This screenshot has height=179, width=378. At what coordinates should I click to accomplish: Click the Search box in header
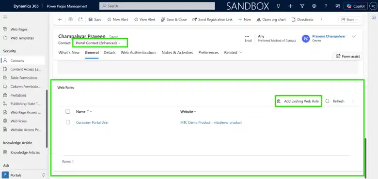click(157, 6)
